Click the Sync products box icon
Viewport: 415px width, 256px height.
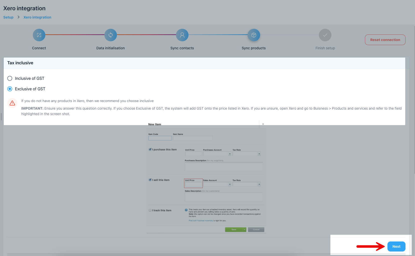[x=254, y=35]
